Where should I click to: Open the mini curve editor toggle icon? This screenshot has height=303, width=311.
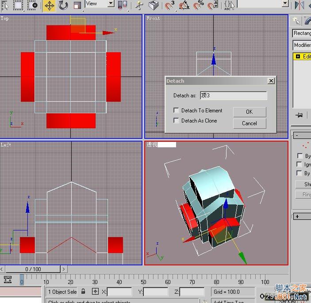tap(8, 280)
